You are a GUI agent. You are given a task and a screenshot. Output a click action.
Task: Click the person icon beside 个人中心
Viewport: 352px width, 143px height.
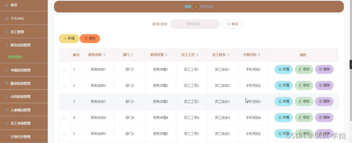point(7,18)
